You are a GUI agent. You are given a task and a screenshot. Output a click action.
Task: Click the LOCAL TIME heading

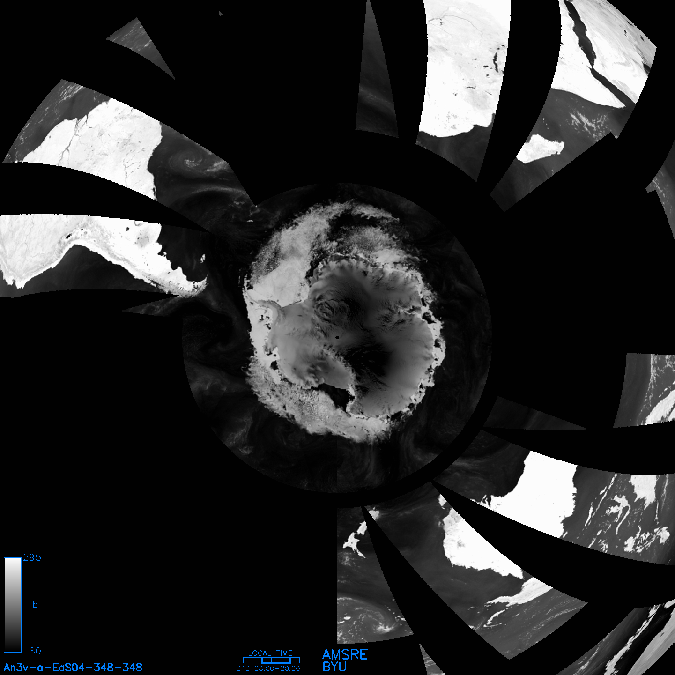pos(270,653)
